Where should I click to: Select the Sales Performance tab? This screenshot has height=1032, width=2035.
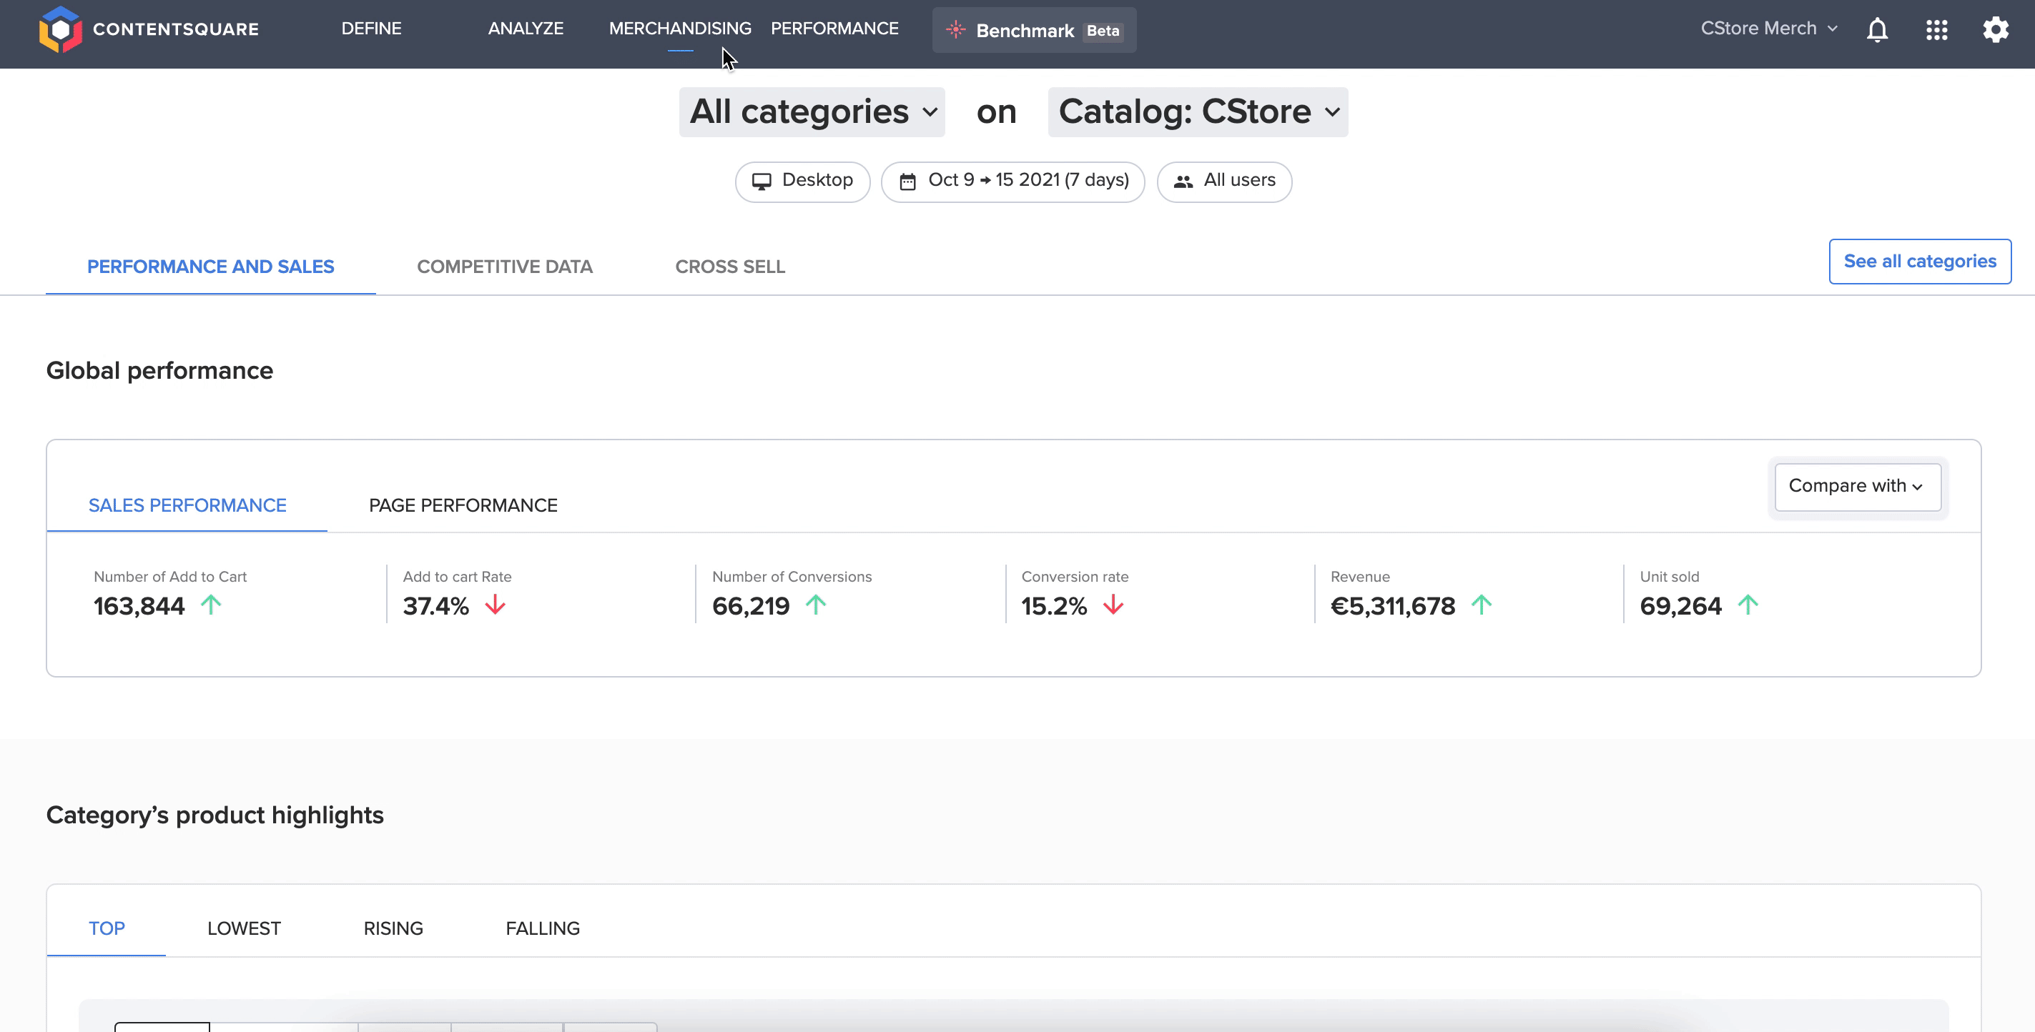coord(187,505)
